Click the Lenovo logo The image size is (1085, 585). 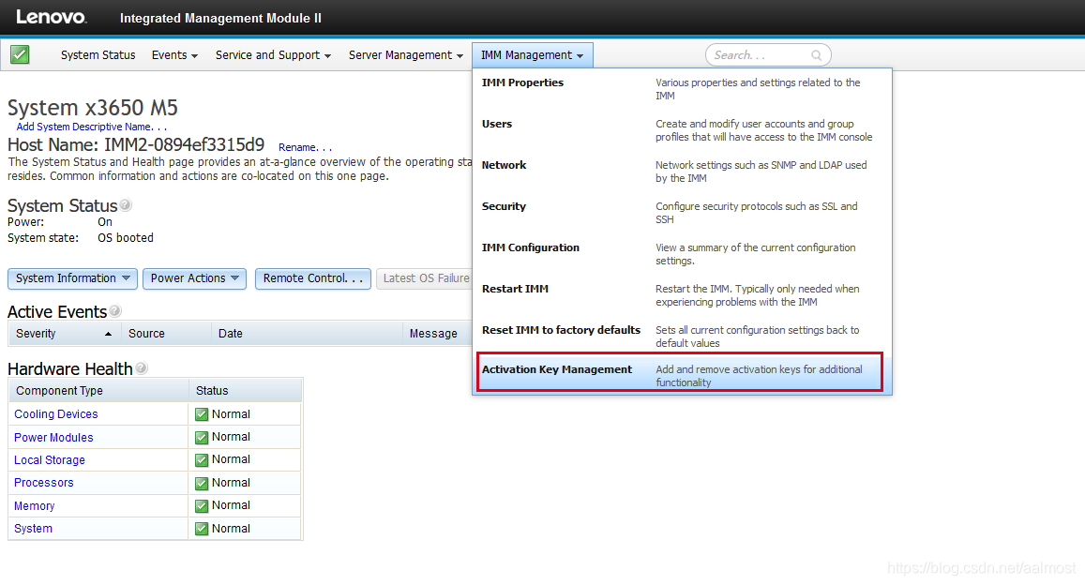pos(52,17)
